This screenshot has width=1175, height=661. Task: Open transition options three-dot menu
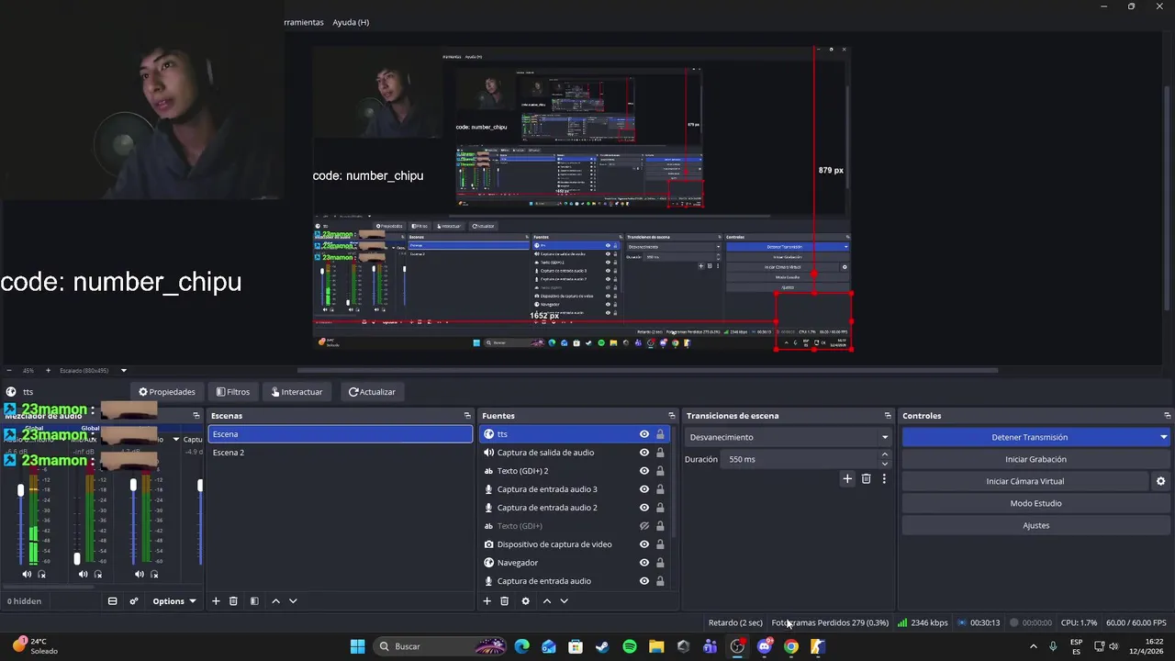point(884,478)
